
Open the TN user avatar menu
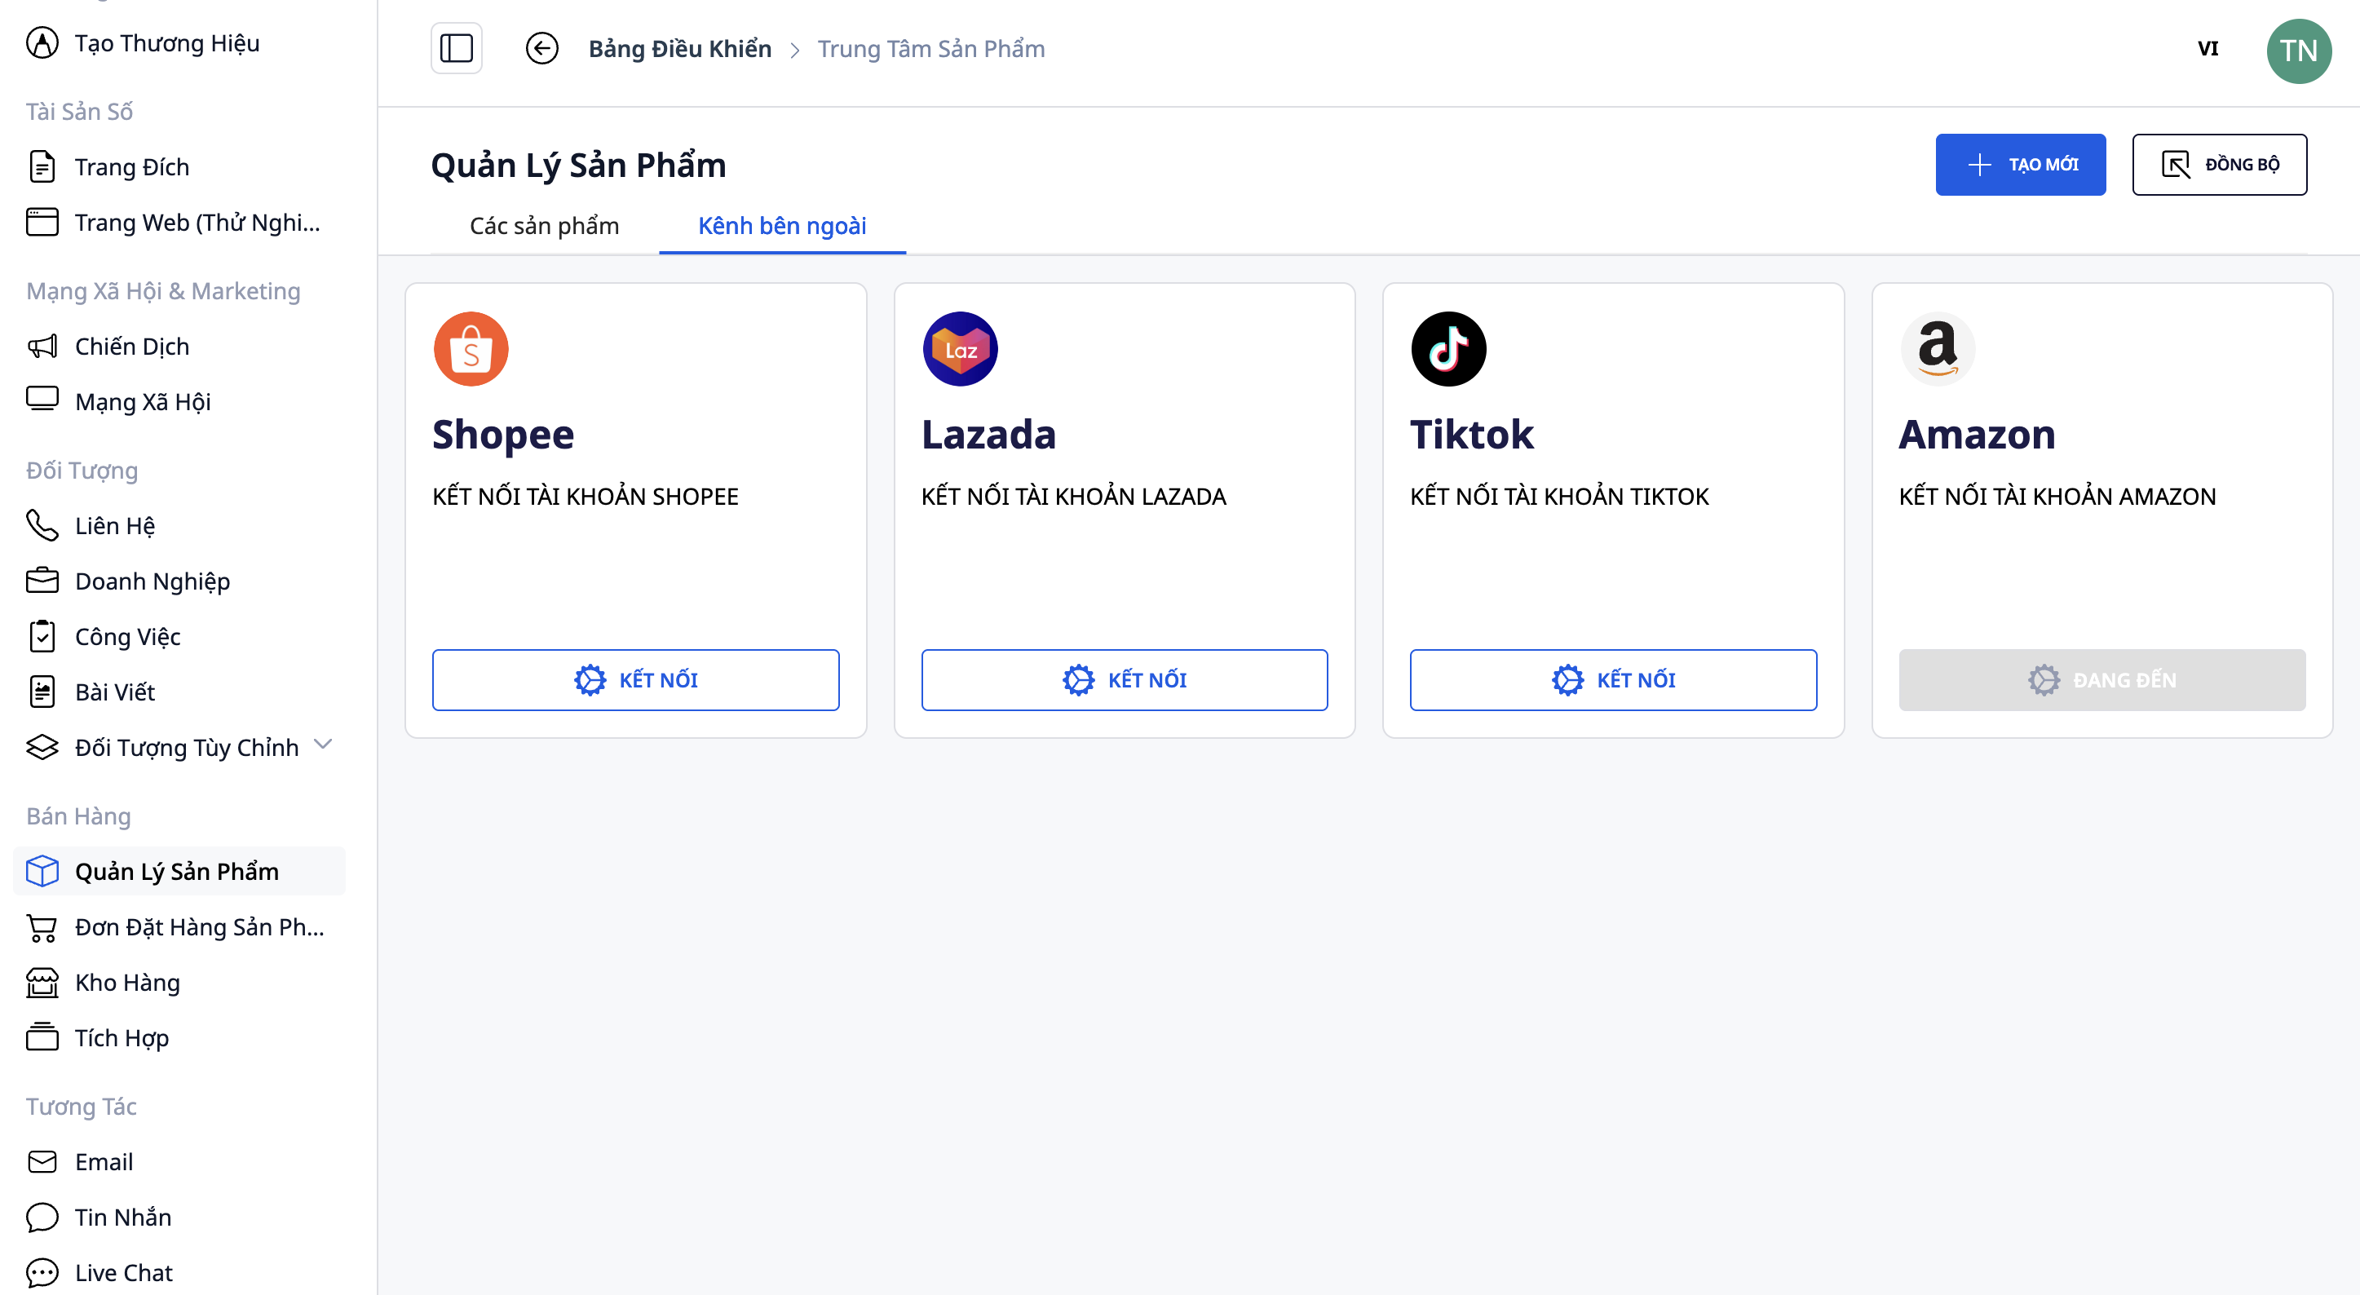coord(2298,51)
